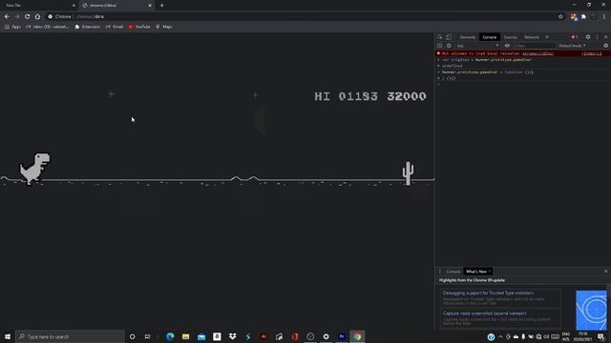Click the Home icon in the toolbar
Viewport: 611px width, 343px height.
tap(37, 17)
